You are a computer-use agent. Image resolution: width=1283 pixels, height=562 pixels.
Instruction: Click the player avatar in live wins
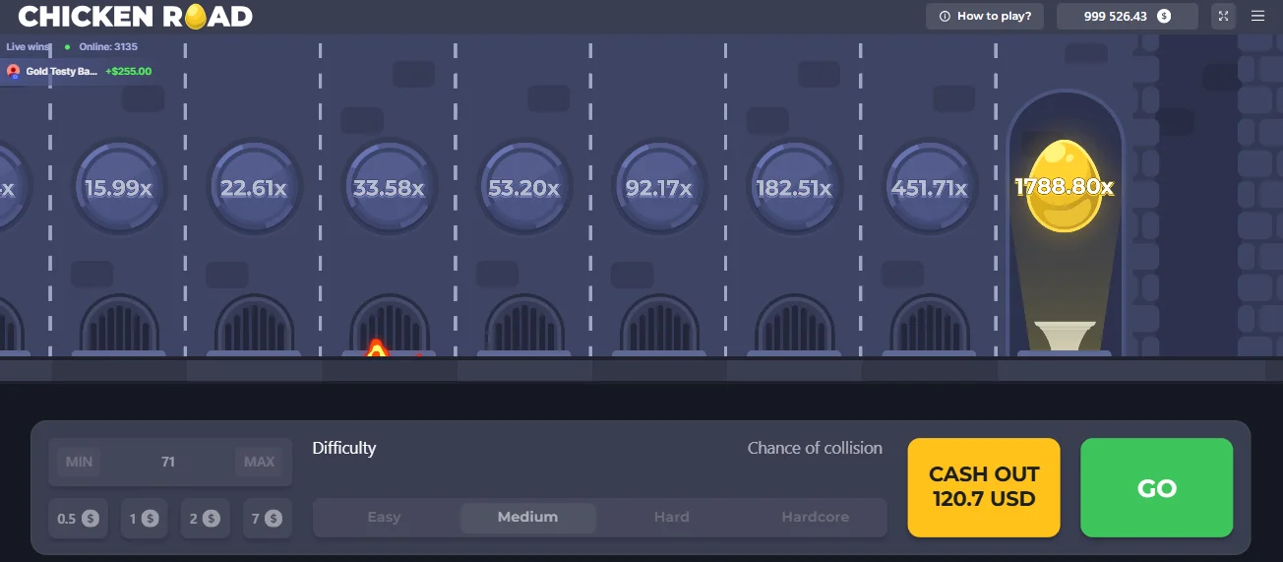click(x=13, y=71)
